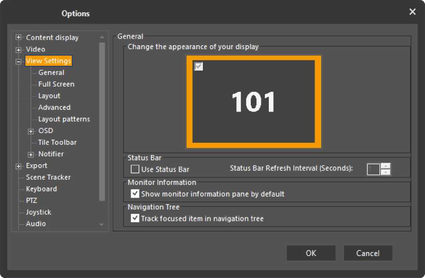The width and height of the screenshot is (425, 278).
Task: Click the Status Bar Refresh Interval field
Action: pyautogui.click(x=373, y=169)
